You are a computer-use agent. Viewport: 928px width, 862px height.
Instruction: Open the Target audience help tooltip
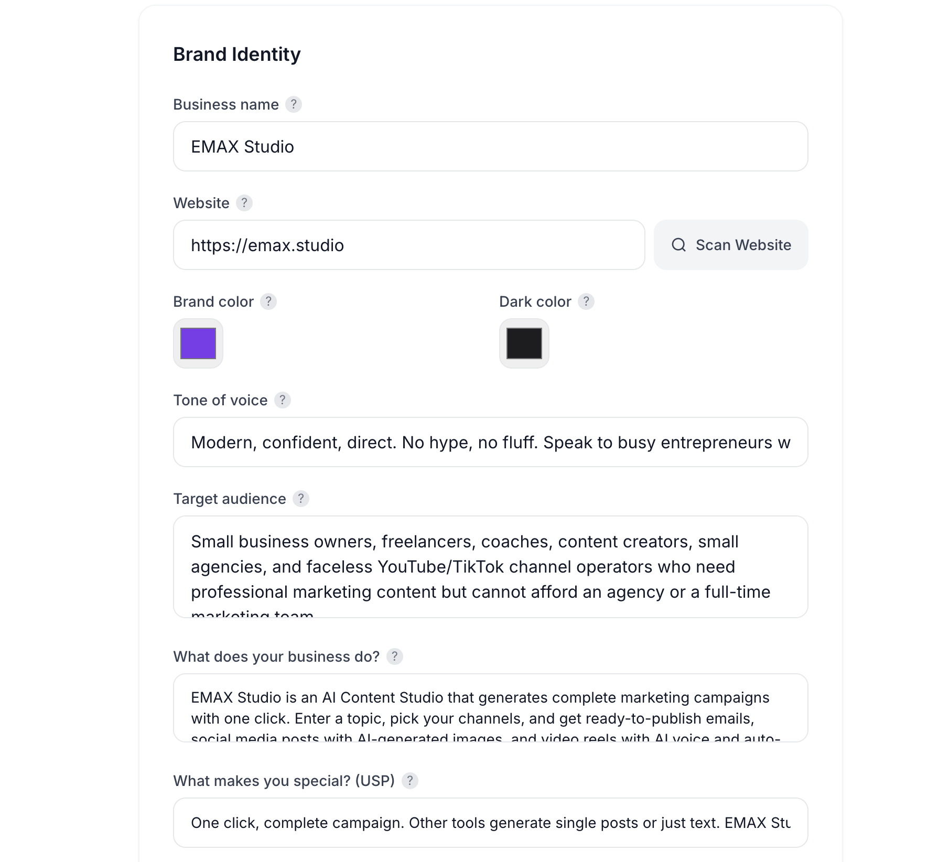click(x=300, y=499)
